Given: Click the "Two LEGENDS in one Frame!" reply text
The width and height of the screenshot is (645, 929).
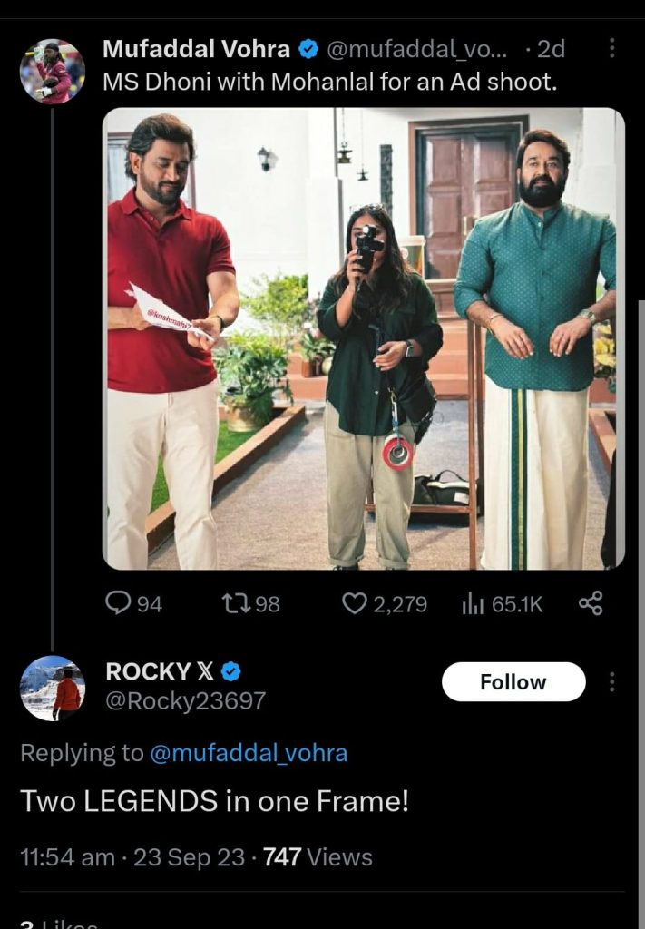Looking at the screenshot, I should pos(214,802).
